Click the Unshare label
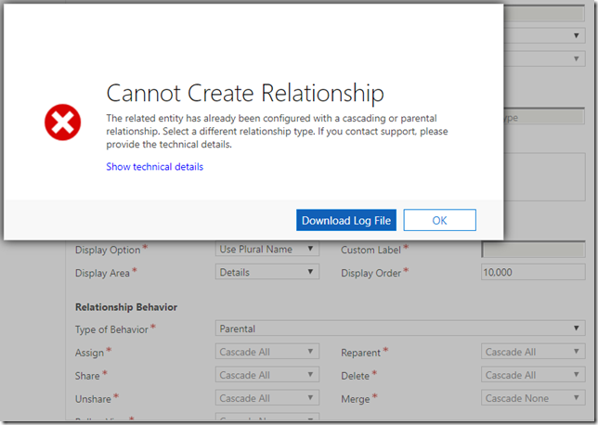Viewport: 598px width, 425px height. 93,399
